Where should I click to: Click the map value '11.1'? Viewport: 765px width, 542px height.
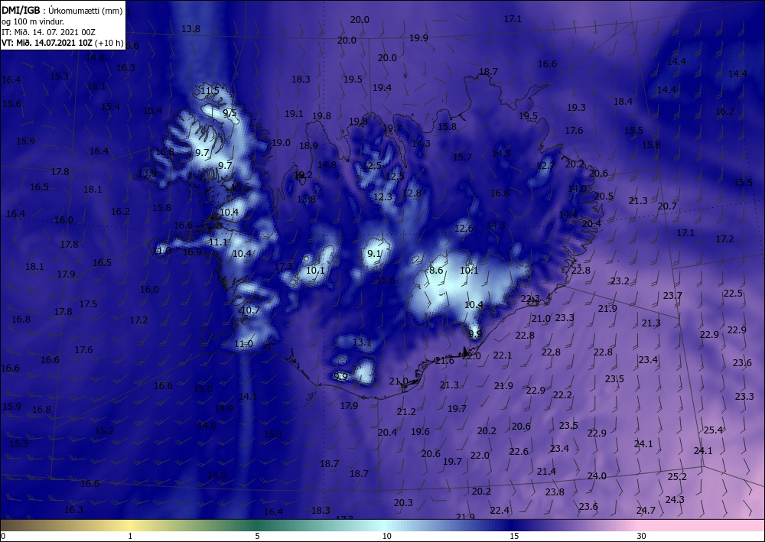[218, 242]
